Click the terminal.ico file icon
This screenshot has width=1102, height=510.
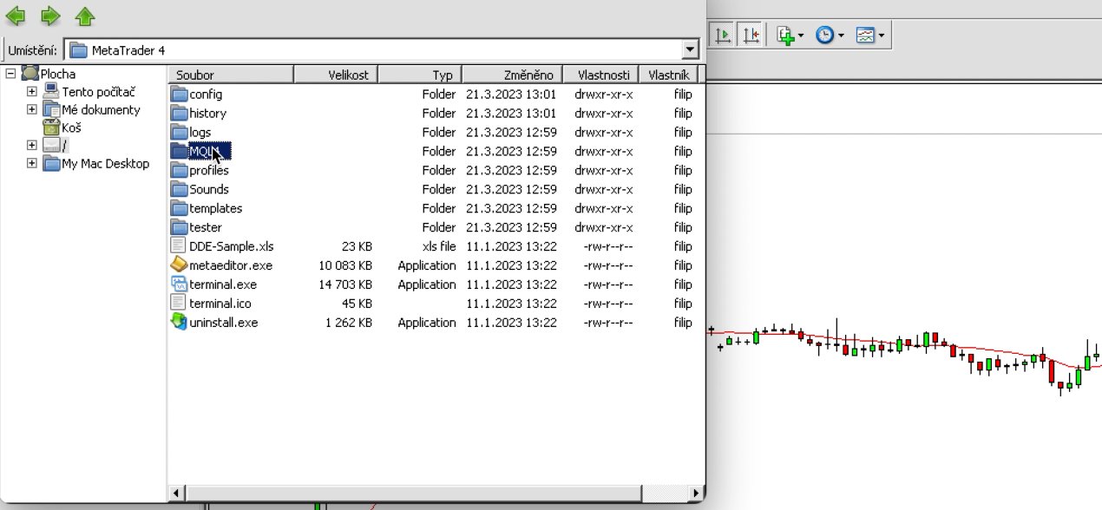[x=178, y=303]
